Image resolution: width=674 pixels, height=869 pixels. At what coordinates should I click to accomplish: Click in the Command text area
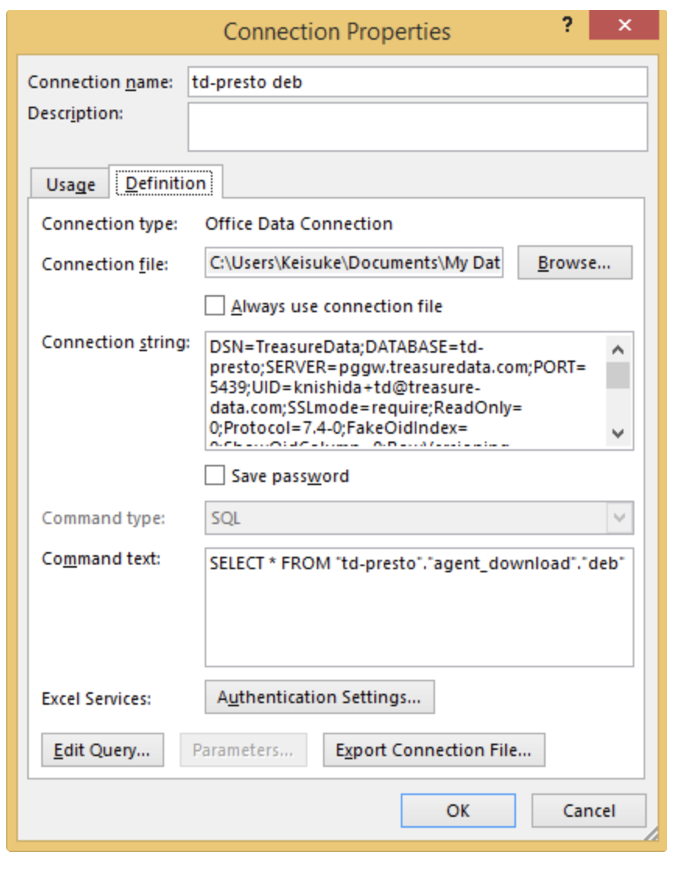coord(419,615)
